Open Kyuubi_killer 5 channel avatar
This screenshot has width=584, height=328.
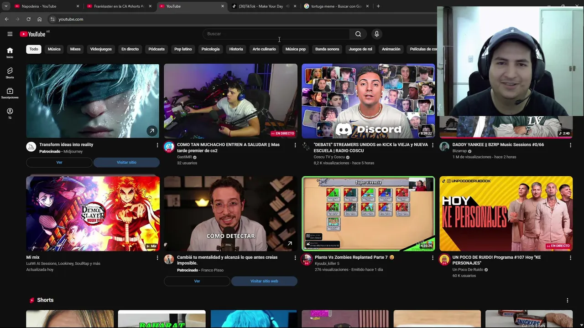tap(307, 260)
